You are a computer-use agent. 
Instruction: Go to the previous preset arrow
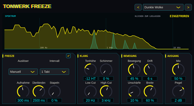tap(138, 7)
